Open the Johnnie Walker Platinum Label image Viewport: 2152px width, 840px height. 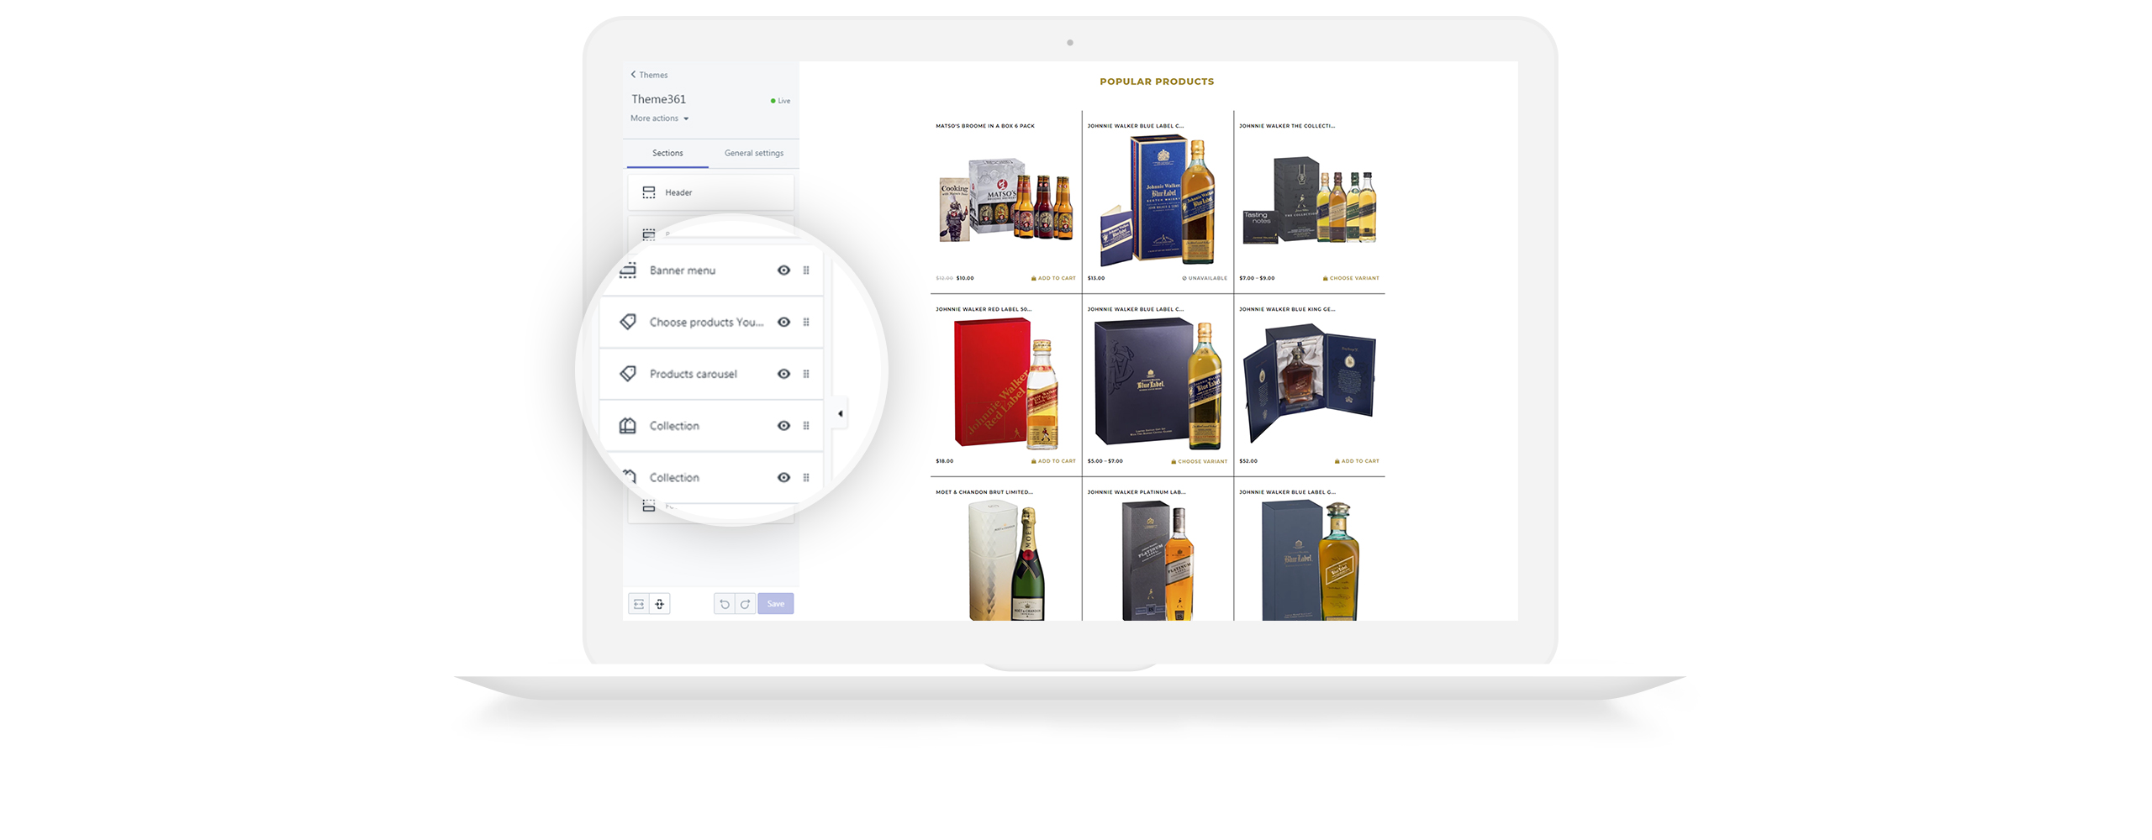(1158, 561)
